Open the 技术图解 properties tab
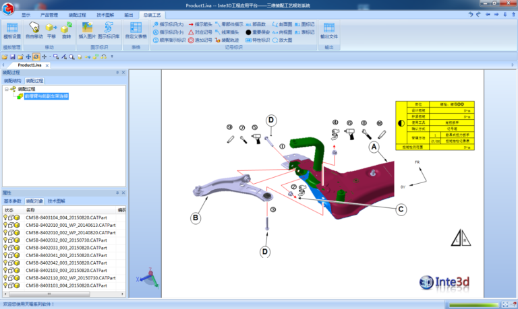518x309 pixels. click(56, 201)
